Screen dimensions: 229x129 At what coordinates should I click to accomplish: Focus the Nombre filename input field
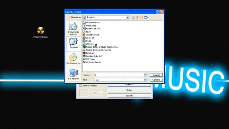coord(119,75)
